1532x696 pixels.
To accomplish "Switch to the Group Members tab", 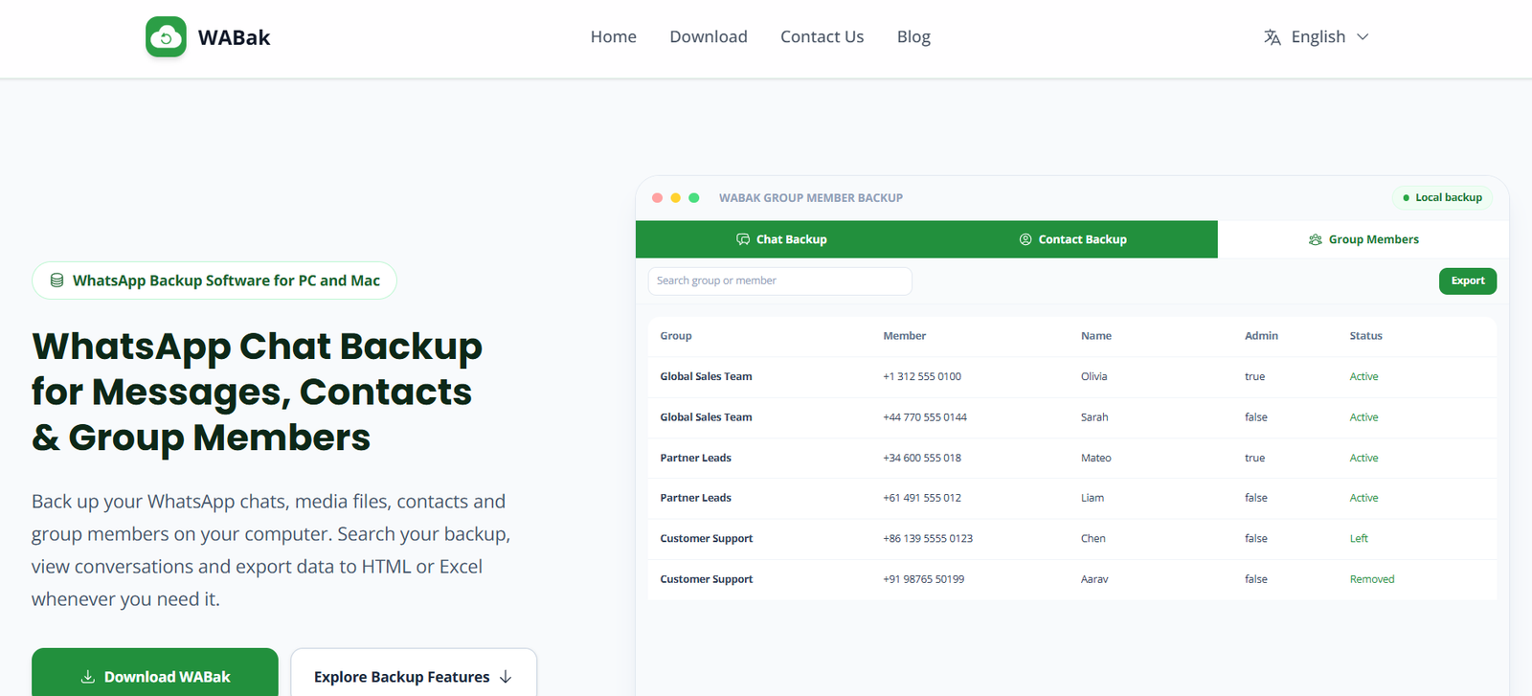I will click(x=1363, y=239).
